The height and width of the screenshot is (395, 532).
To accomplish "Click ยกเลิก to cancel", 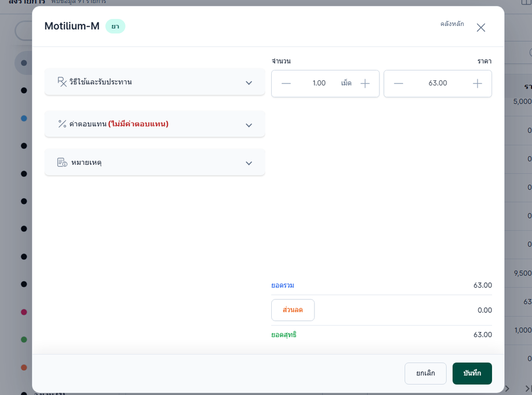I will 426,373.
